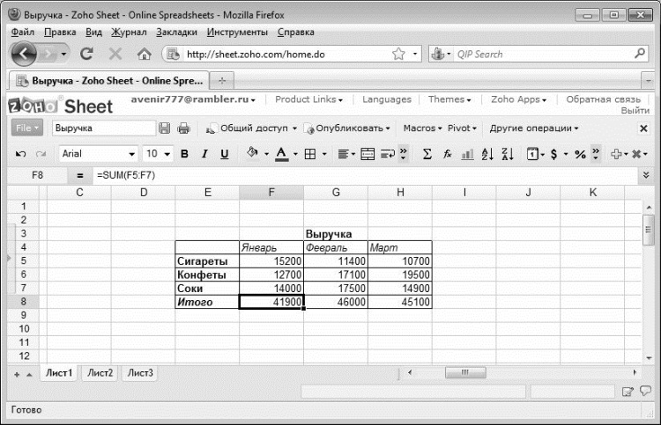Expand the formula bar chevron
The image size is (661, 425).
[646, 175]
